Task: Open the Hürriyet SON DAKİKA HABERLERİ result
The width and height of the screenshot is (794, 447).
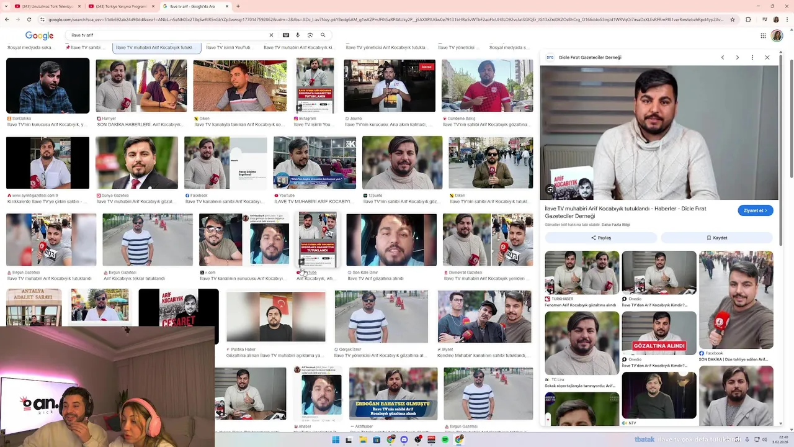Action: [x=141, y=86]
